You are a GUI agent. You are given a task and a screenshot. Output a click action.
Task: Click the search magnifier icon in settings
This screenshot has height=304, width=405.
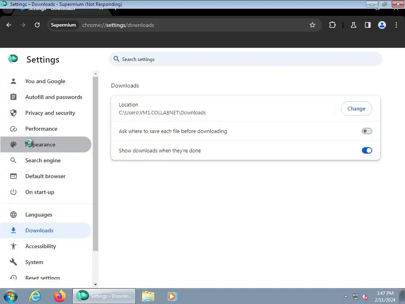117,59
